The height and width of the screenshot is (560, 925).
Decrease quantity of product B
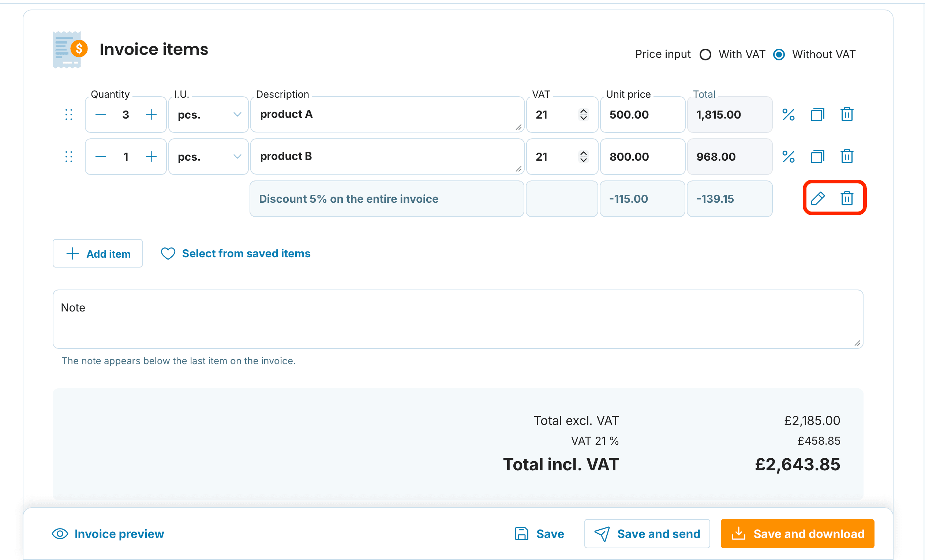(101, 157)
